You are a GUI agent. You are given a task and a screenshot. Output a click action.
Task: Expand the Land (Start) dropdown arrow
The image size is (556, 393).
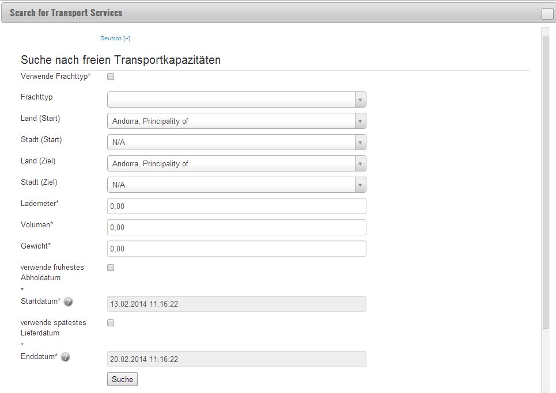click(360, 121)
